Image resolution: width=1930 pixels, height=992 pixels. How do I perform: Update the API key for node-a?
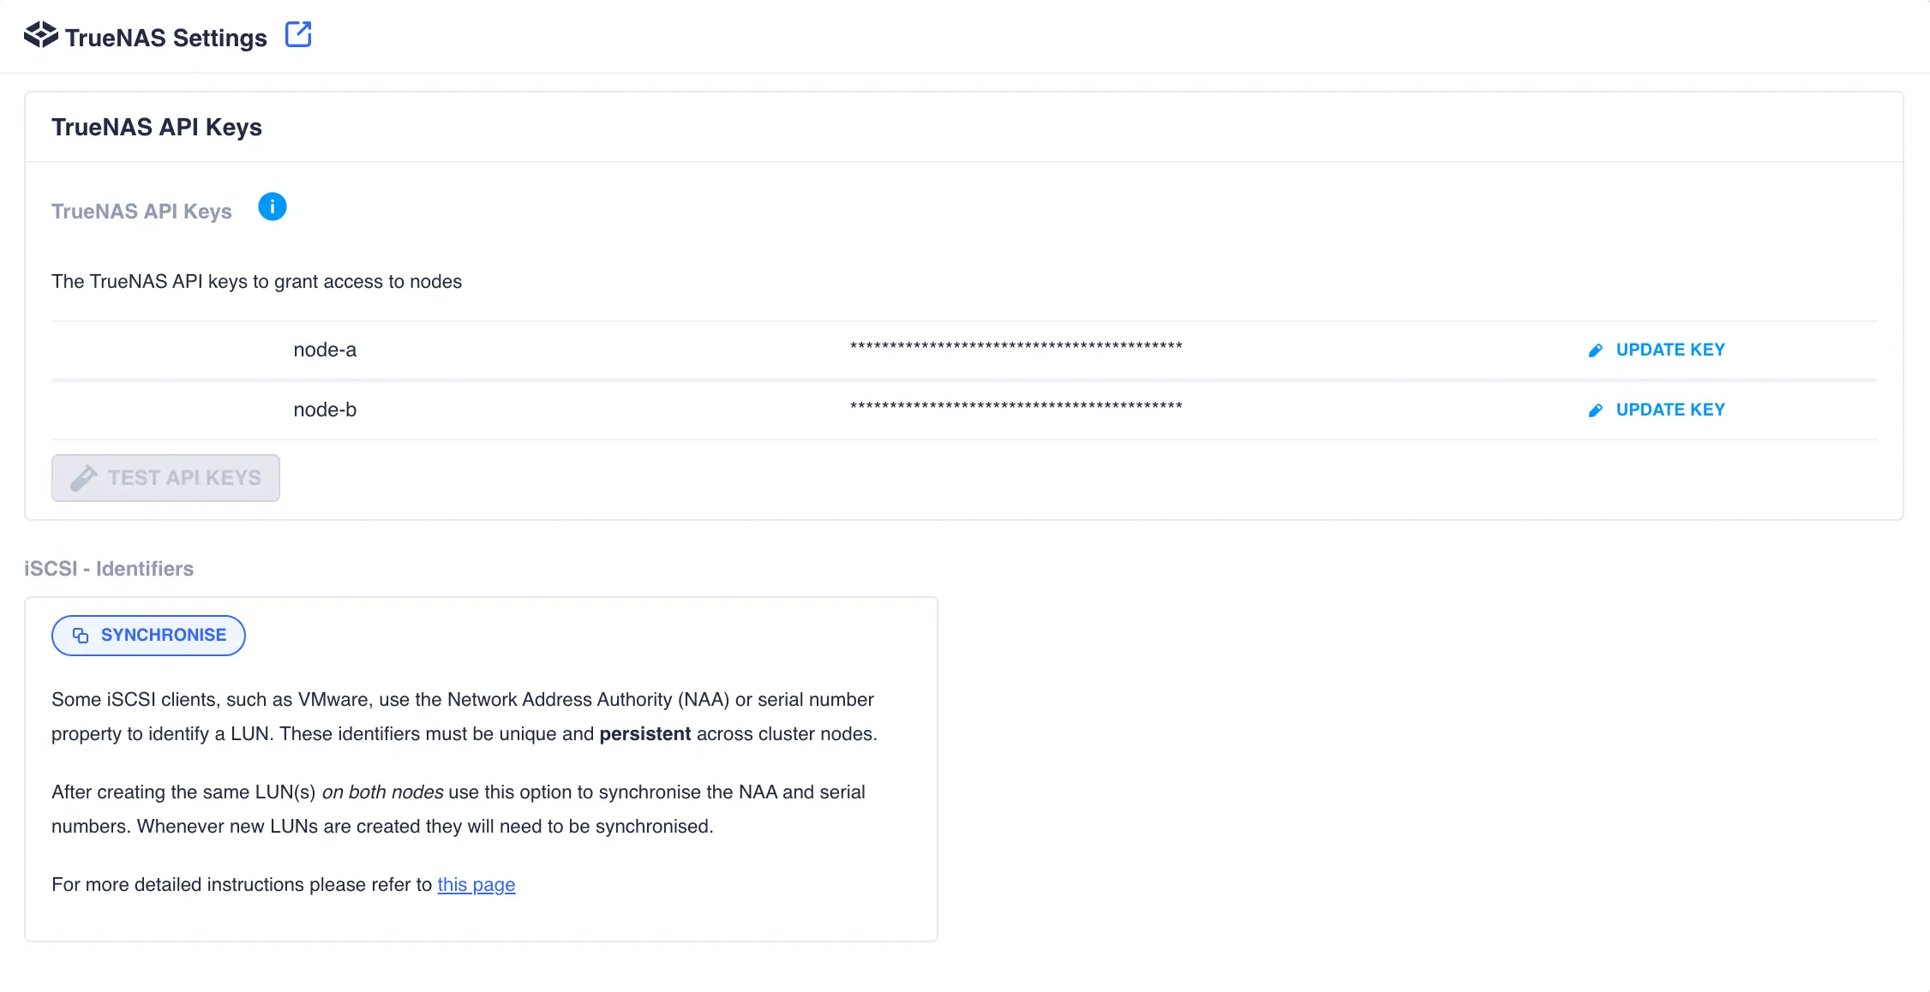point(1670,350)
